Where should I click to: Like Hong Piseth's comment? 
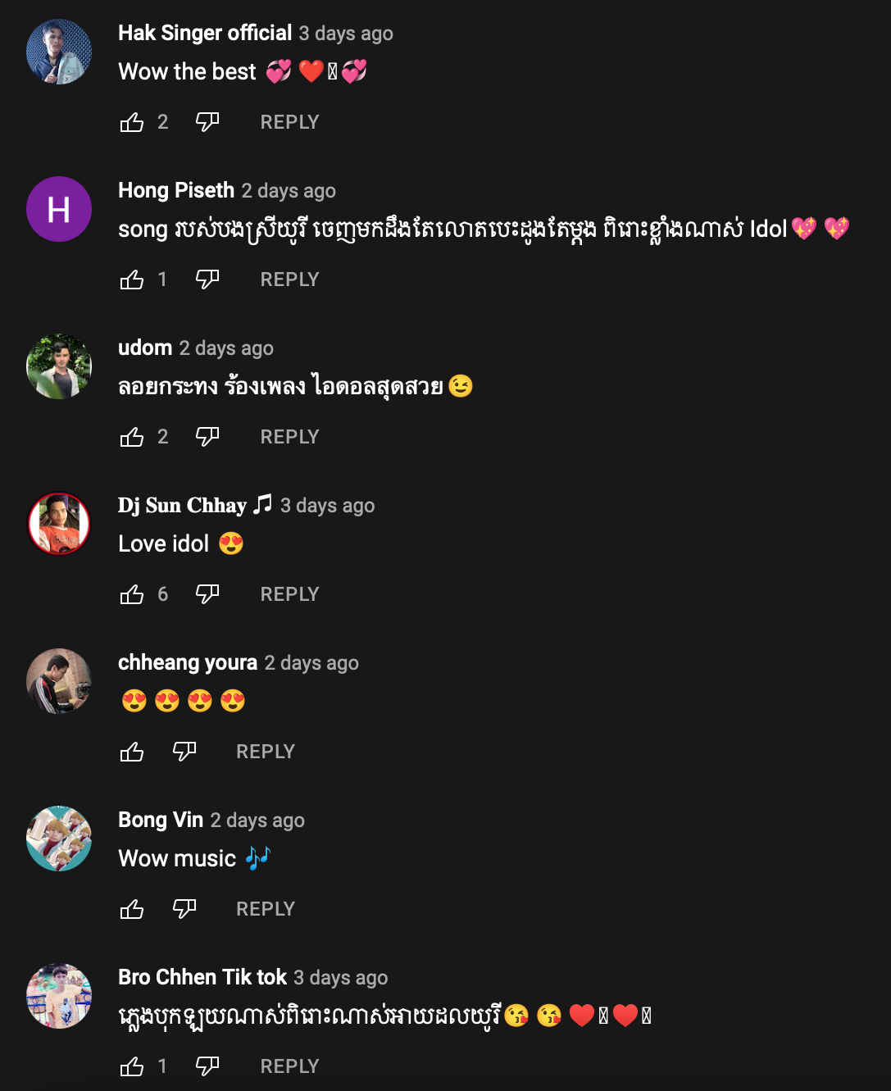click(132, 280)
